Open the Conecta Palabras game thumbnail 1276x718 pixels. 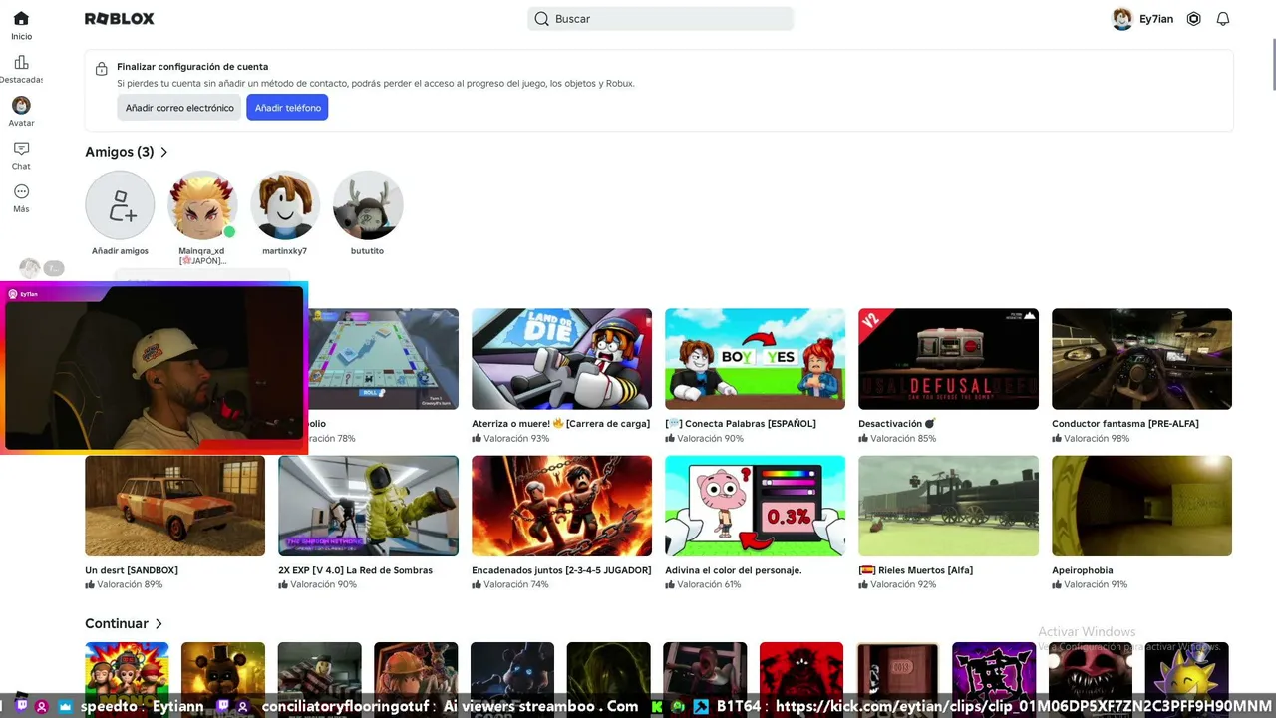pos(755,359)
